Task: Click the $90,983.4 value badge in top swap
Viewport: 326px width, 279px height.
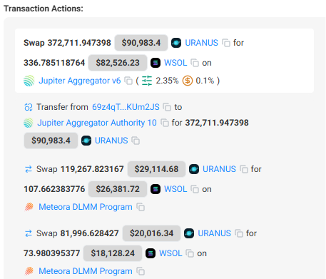Action: click(x=141, y=43)
